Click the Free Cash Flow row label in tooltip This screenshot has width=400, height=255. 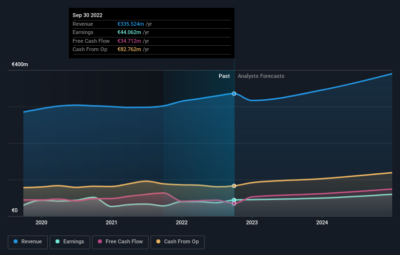point(91,41)
